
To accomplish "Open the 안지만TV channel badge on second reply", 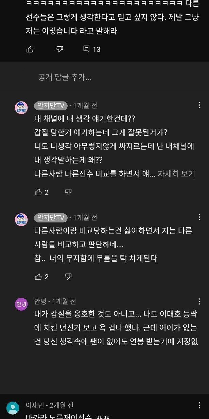I will point(51,217).
